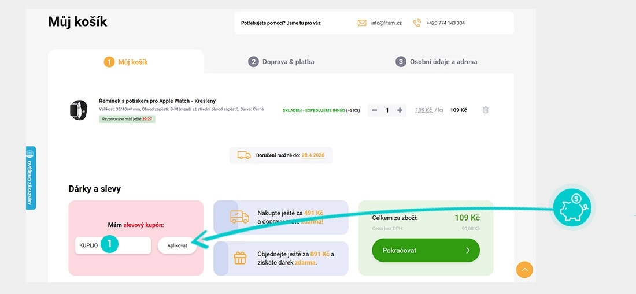Go to the Doprava & platba step
The height and width of the screenshot is (294, 636).
click(281, 62)
